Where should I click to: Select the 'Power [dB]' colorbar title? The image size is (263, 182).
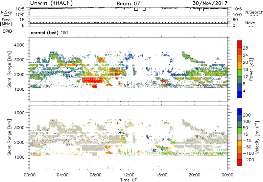[251, 69]
